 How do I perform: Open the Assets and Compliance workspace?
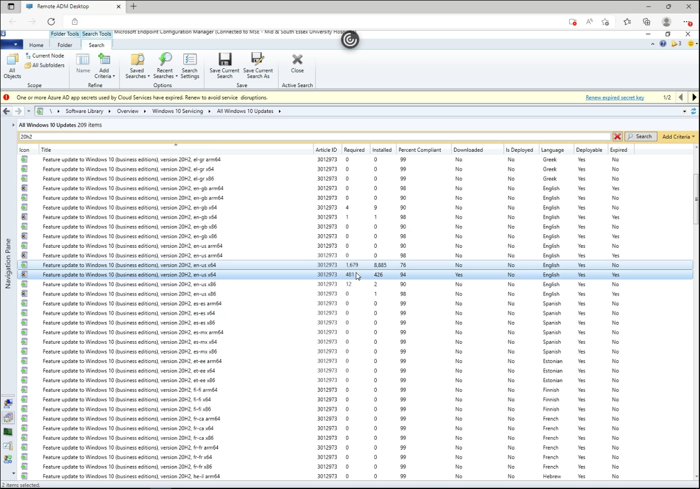8,404
